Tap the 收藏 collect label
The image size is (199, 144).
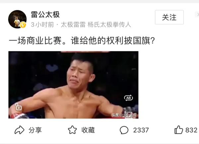(x=88, y=130)
